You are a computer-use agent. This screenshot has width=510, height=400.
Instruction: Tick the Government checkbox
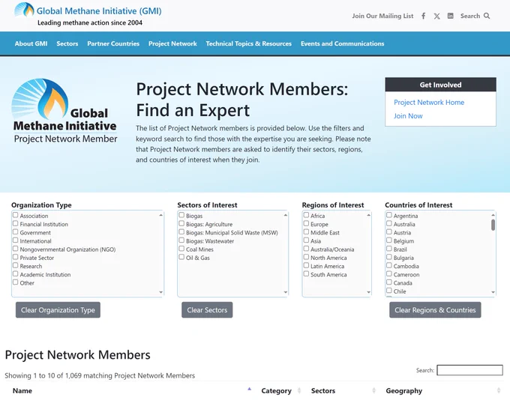point(15,232)
